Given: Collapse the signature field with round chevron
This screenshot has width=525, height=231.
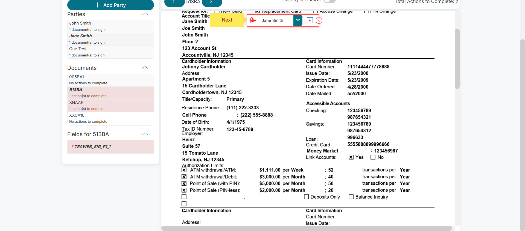Looking at the screenshot, I should click(x=319, y=20).
